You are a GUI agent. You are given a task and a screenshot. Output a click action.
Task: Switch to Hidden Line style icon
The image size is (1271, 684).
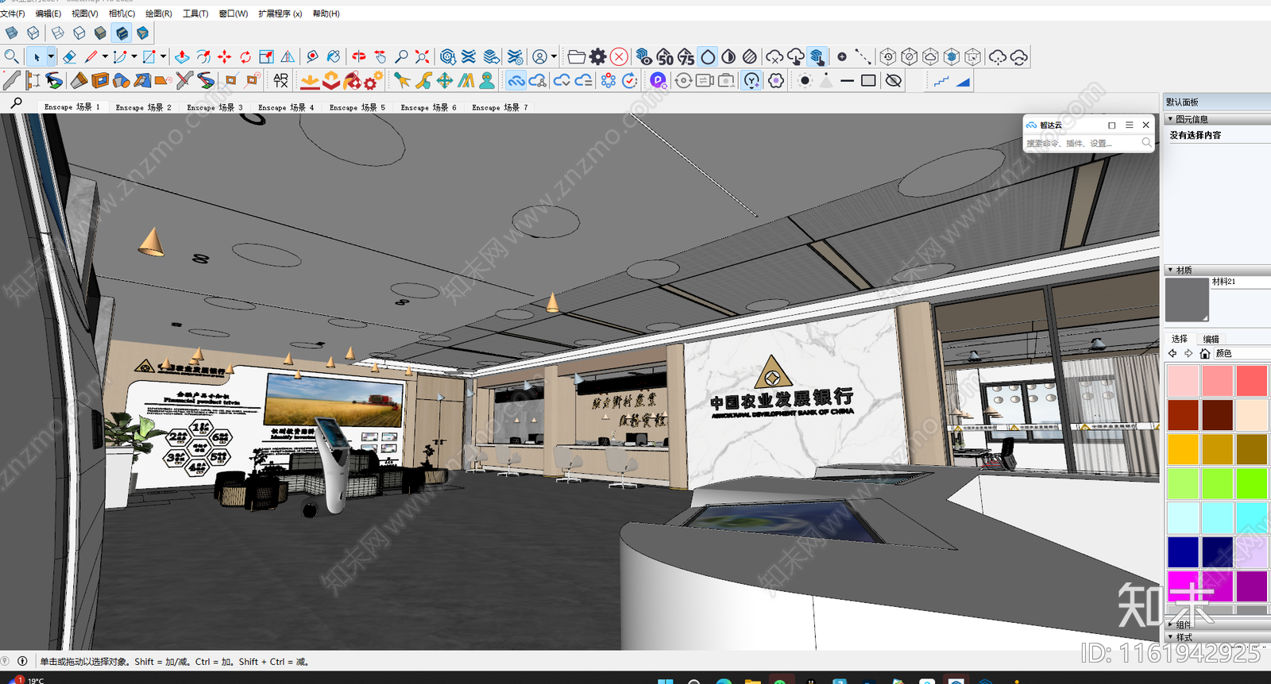coord(79,33)
